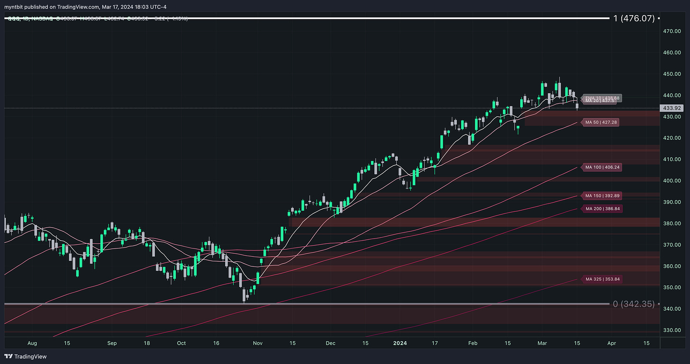The width and height of the screenshot is (690, 364).
Task: Click the 16 date label after Oct
Action: tap(216, 342)
